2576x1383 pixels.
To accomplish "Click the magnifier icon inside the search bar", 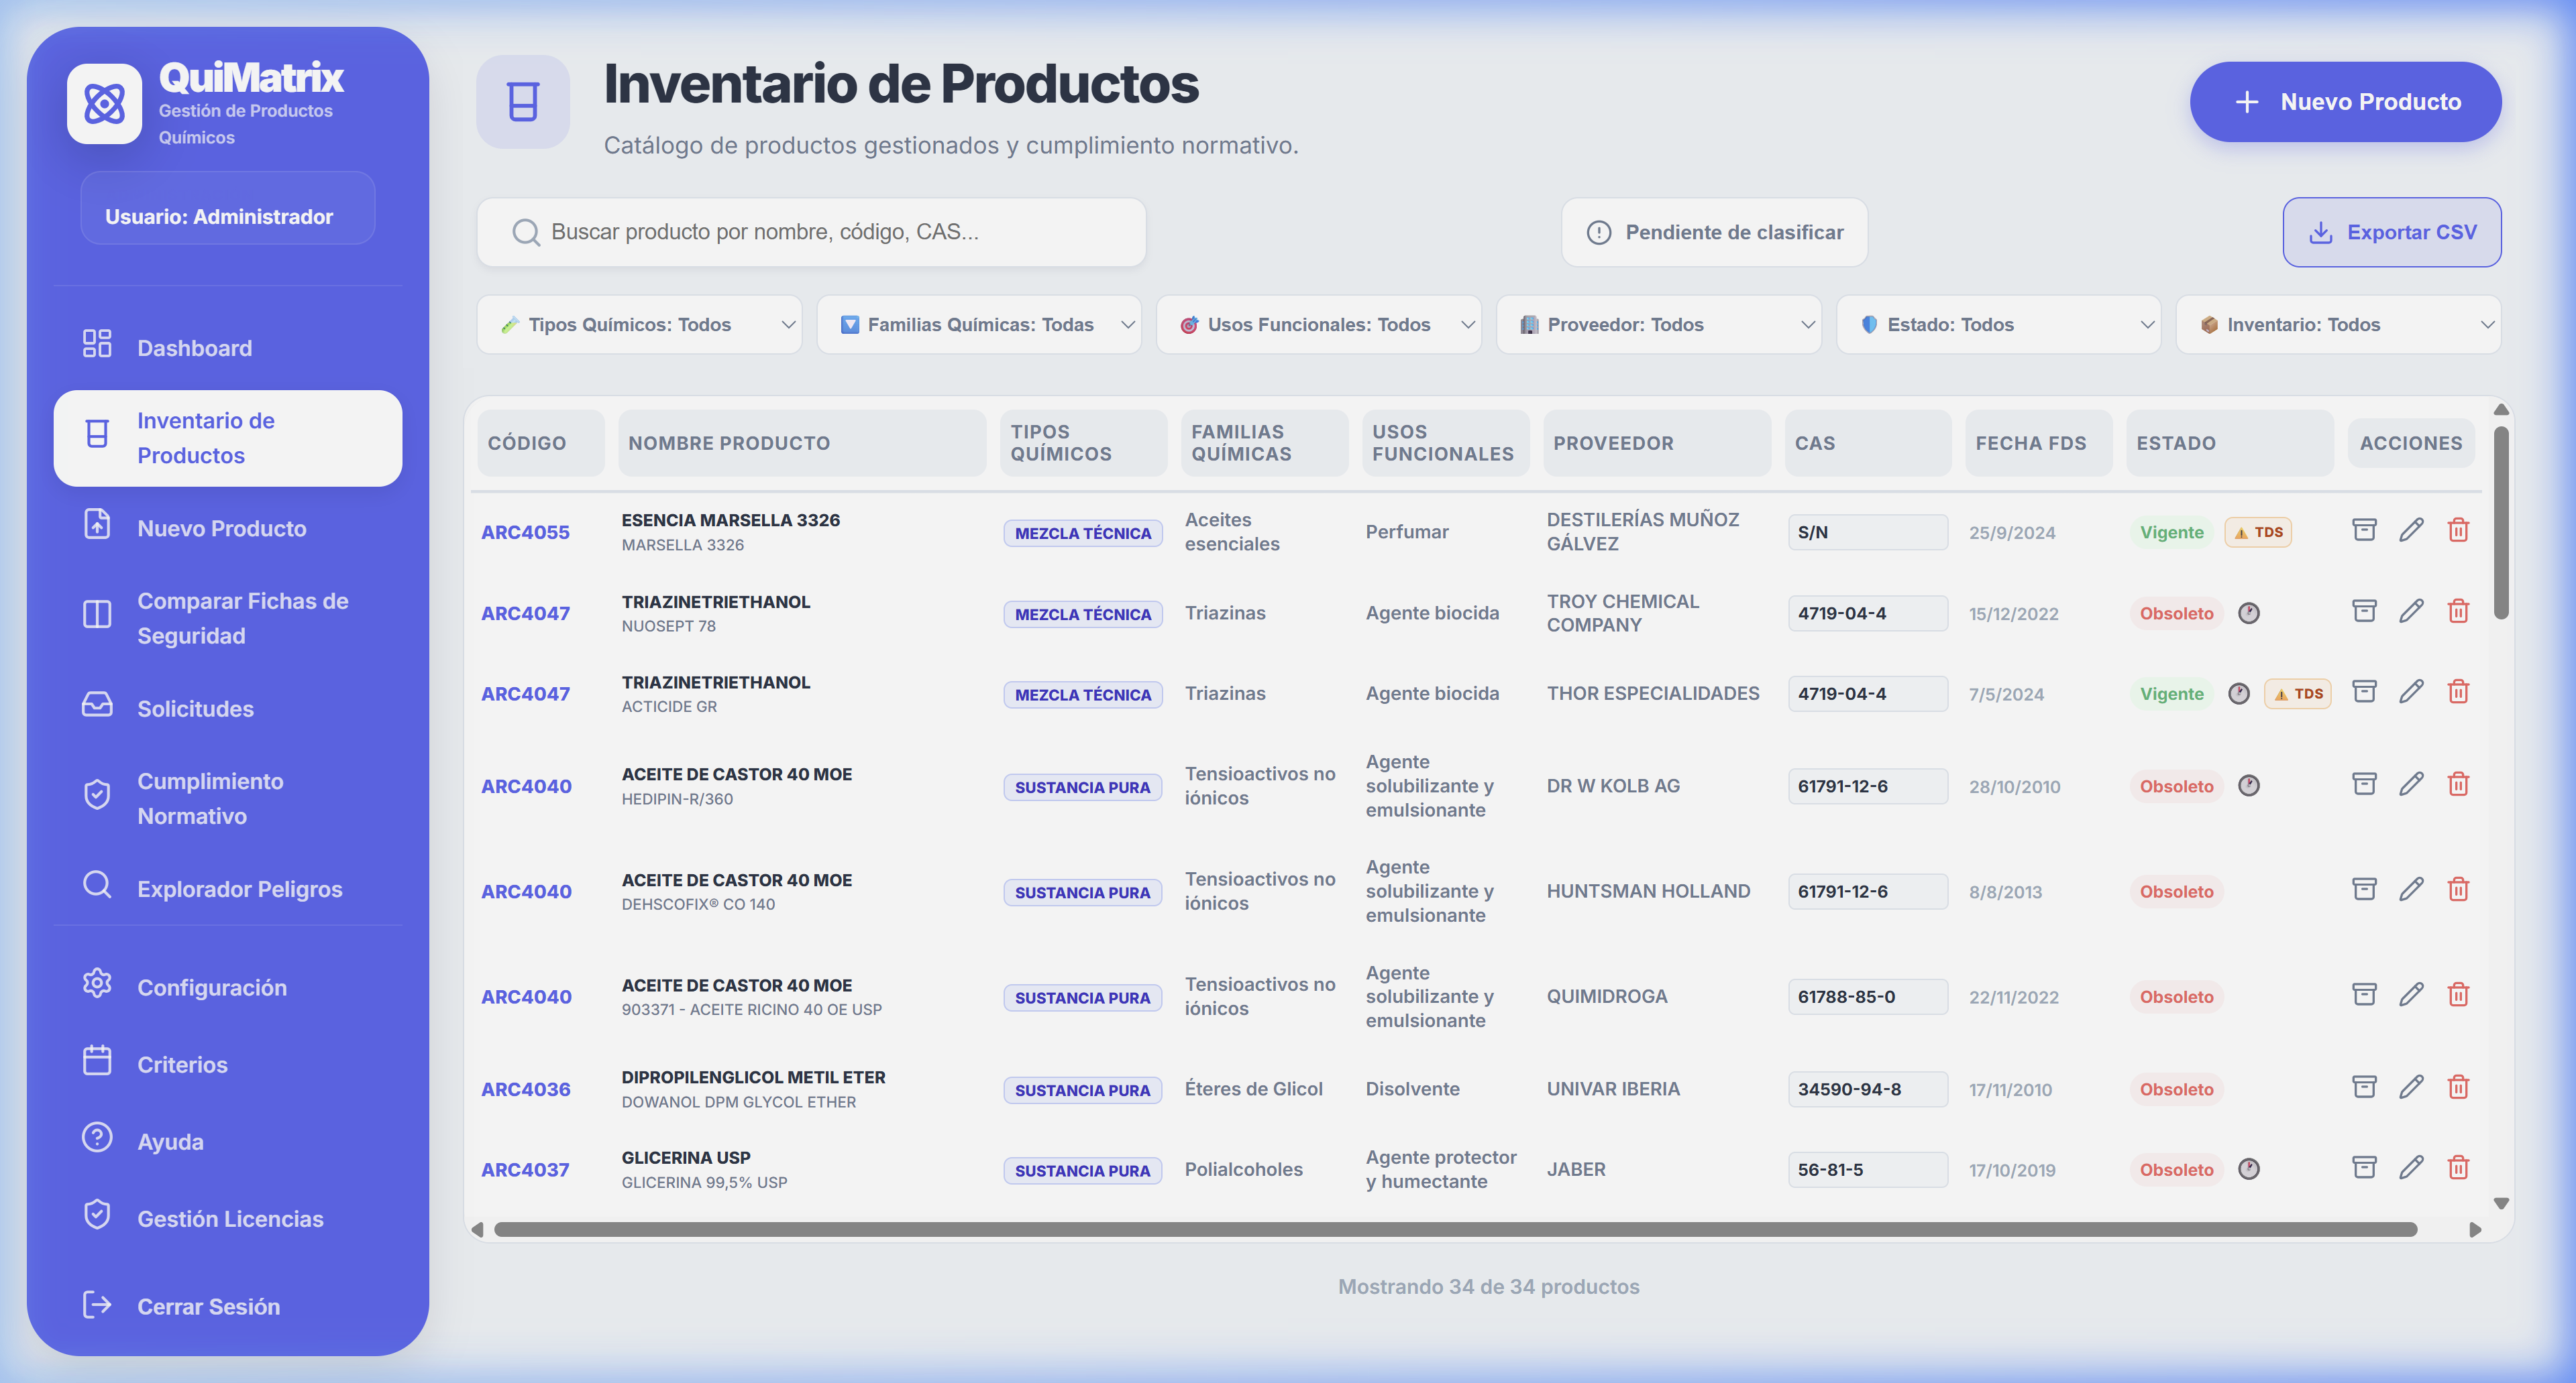I will click(x=526, y=232).
